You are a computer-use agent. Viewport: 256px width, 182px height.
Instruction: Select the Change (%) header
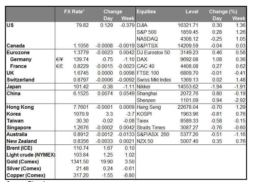(223, 12)
